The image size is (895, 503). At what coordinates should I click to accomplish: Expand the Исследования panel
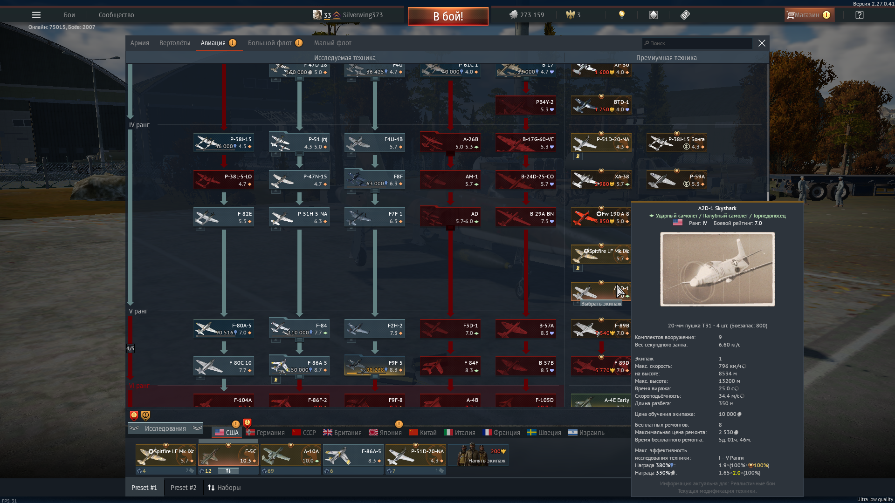[x=165, y=428]
